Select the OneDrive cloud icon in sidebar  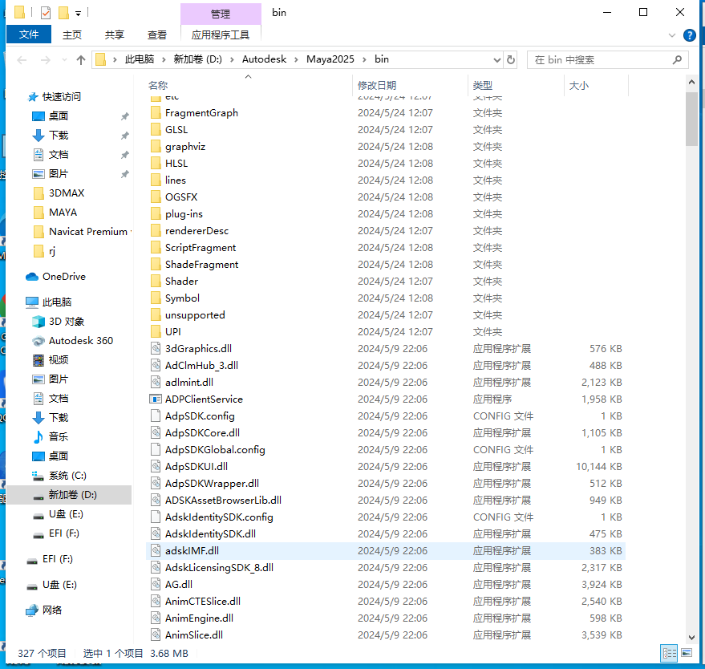click(x=32, y=277)
